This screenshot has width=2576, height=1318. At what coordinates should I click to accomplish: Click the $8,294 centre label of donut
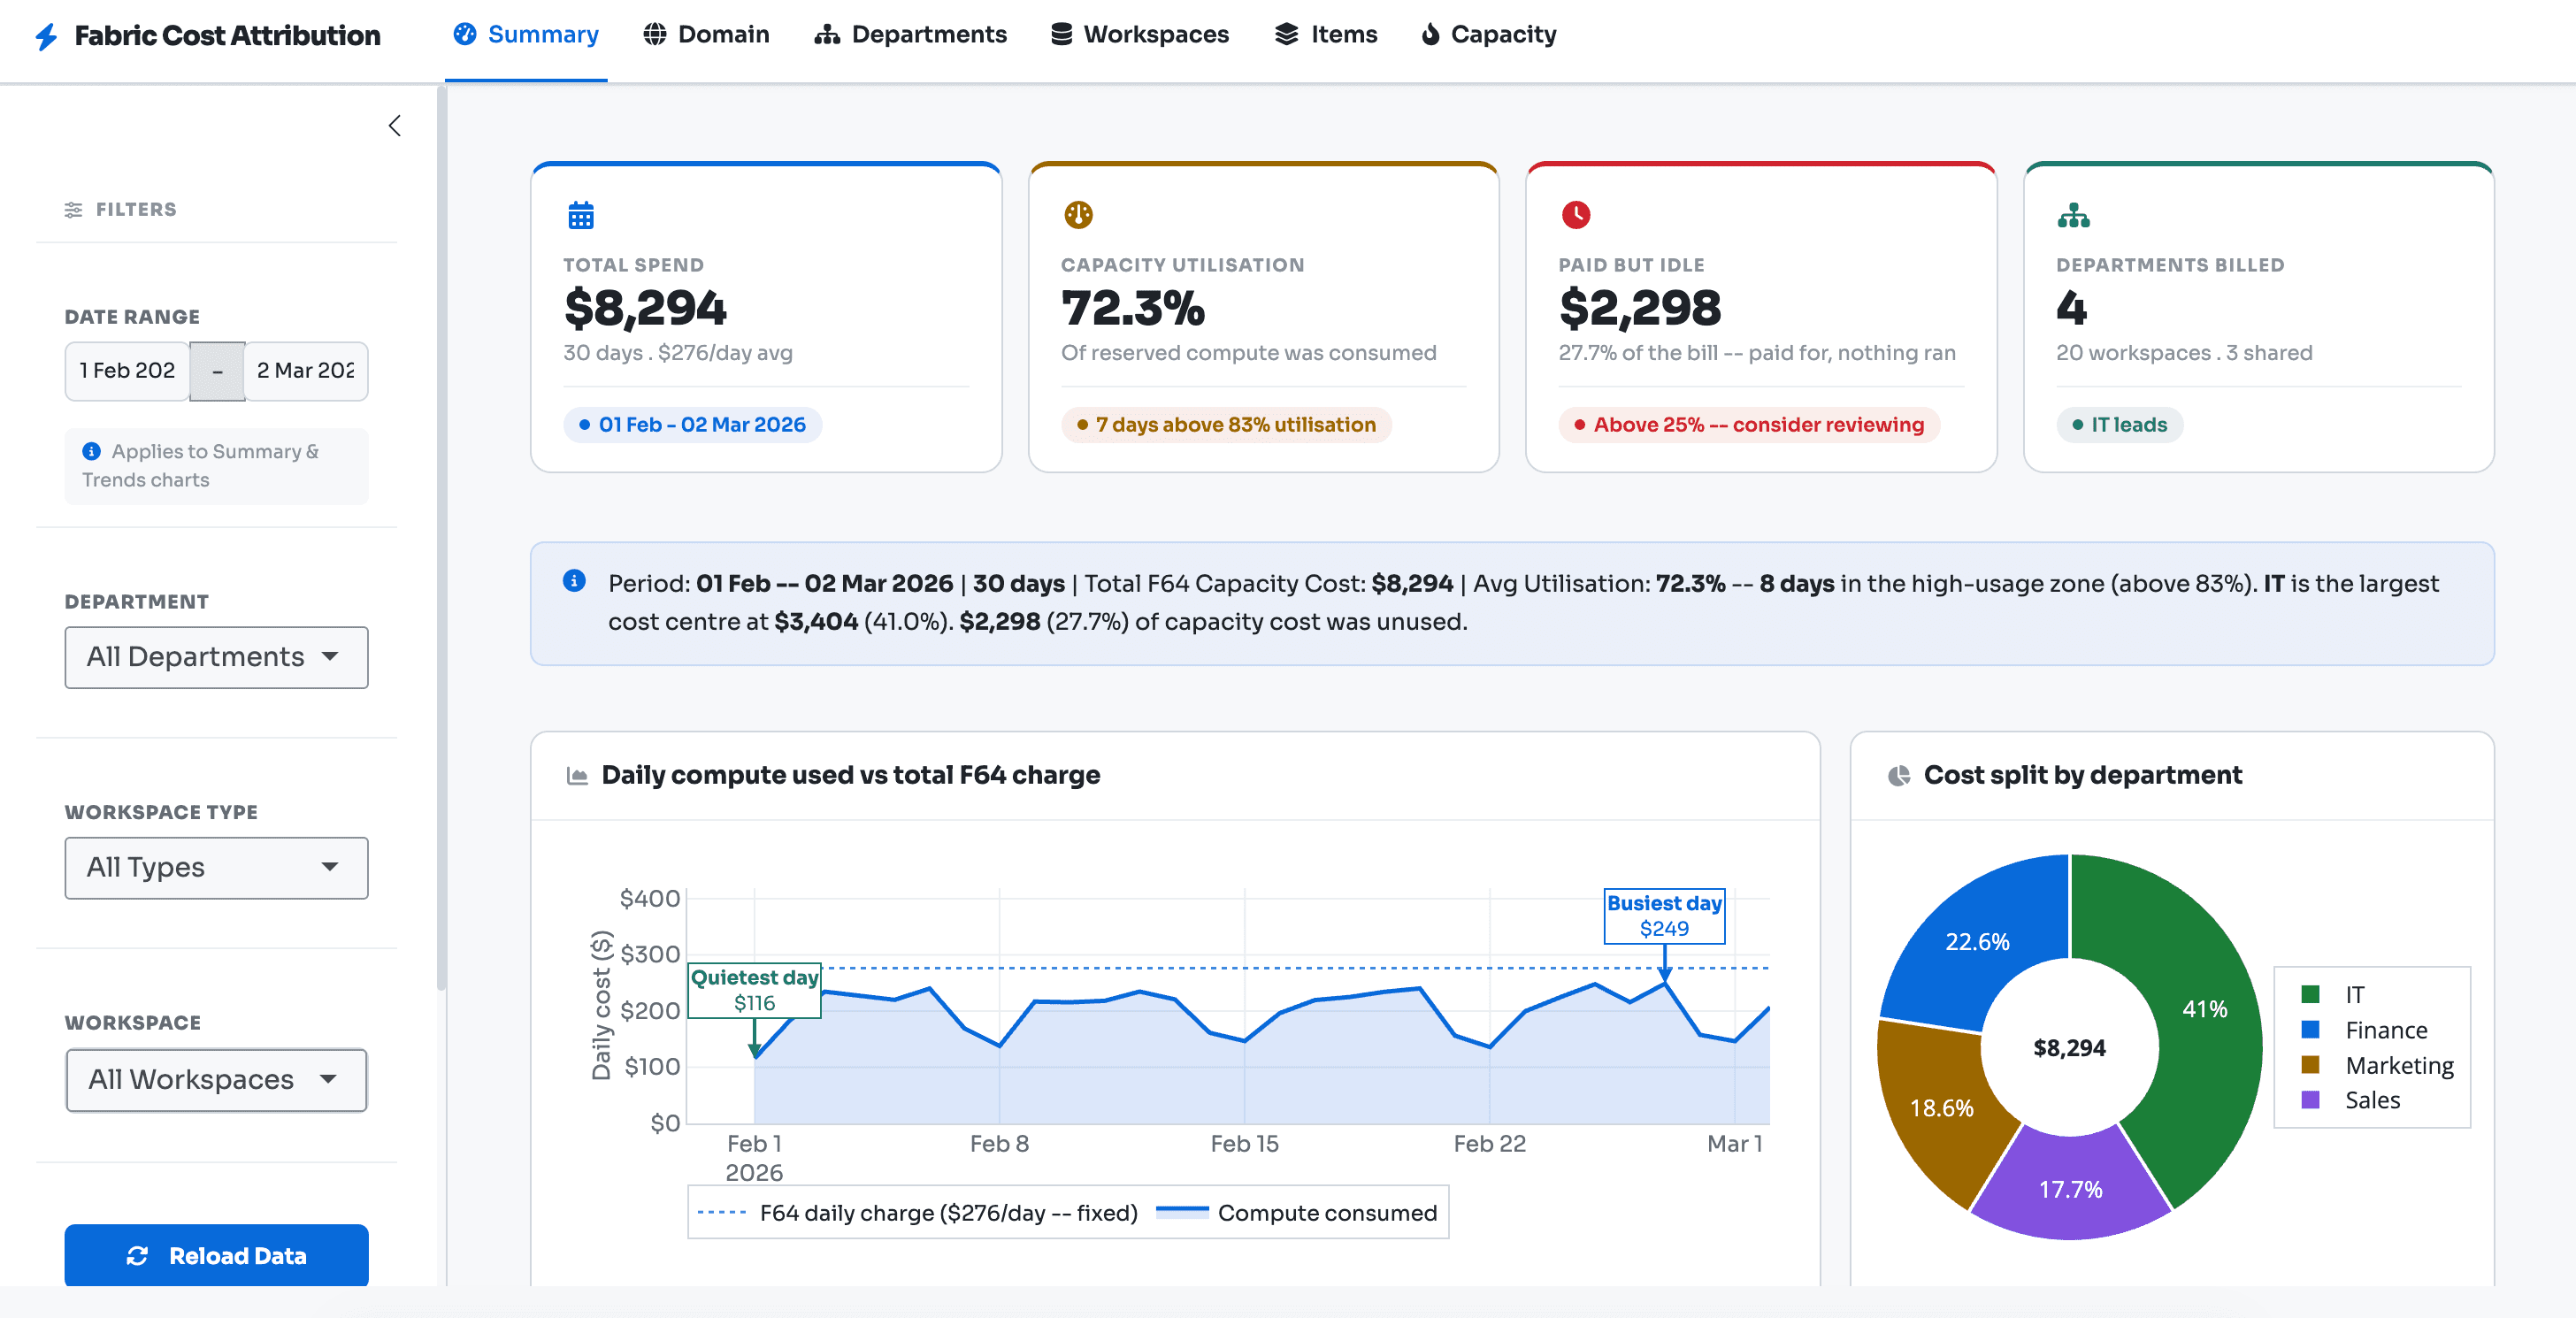pyautogui.click(x=2069, y=1048)
